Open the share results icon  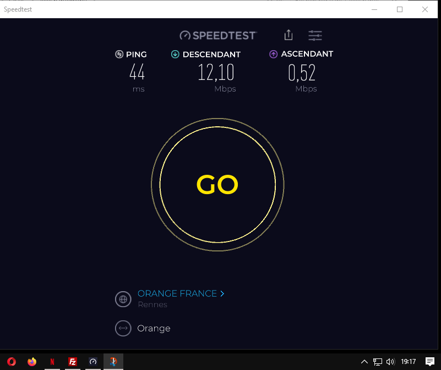tap(288, 35)
